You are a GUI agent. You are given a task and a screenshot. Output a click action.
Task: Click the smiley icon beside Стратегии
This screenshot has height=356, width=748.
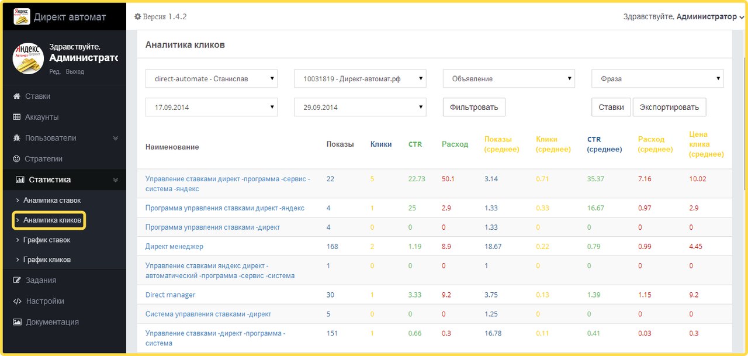point(17,159)
